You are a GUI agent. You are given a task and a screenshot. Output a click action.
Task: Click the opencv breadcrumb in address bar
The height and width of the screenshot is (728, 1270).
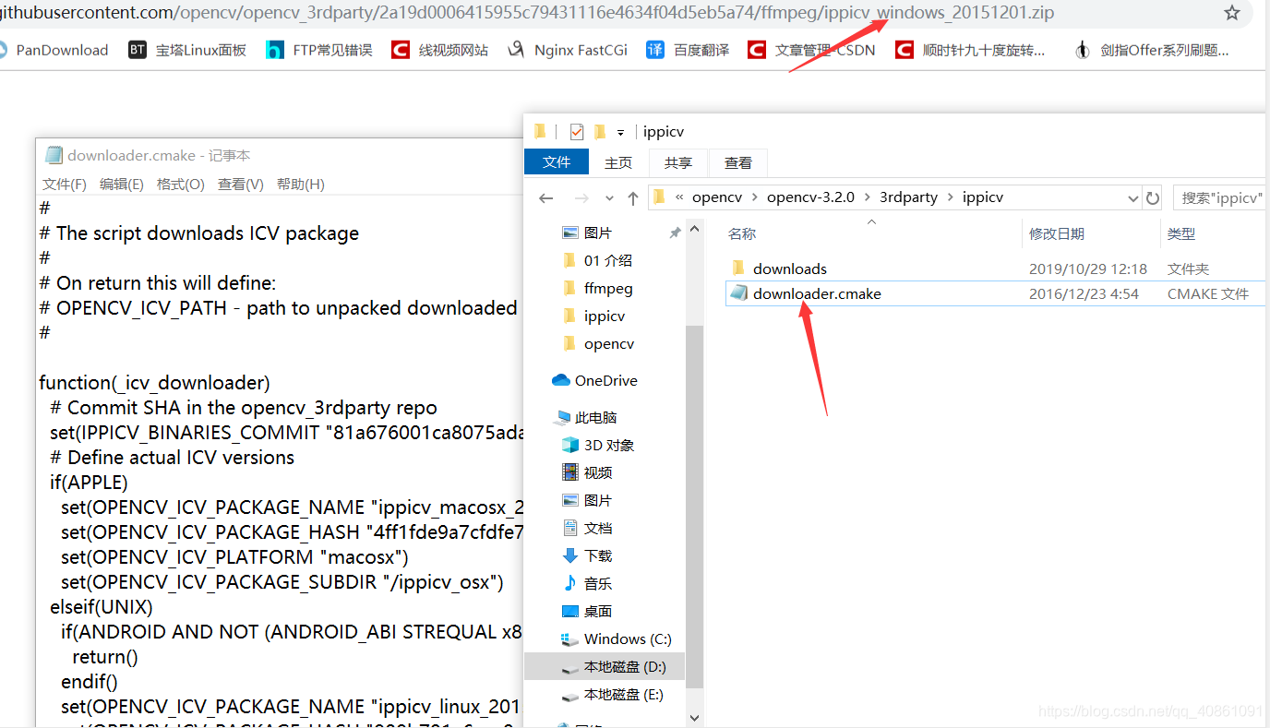click(x=717, y=197)
